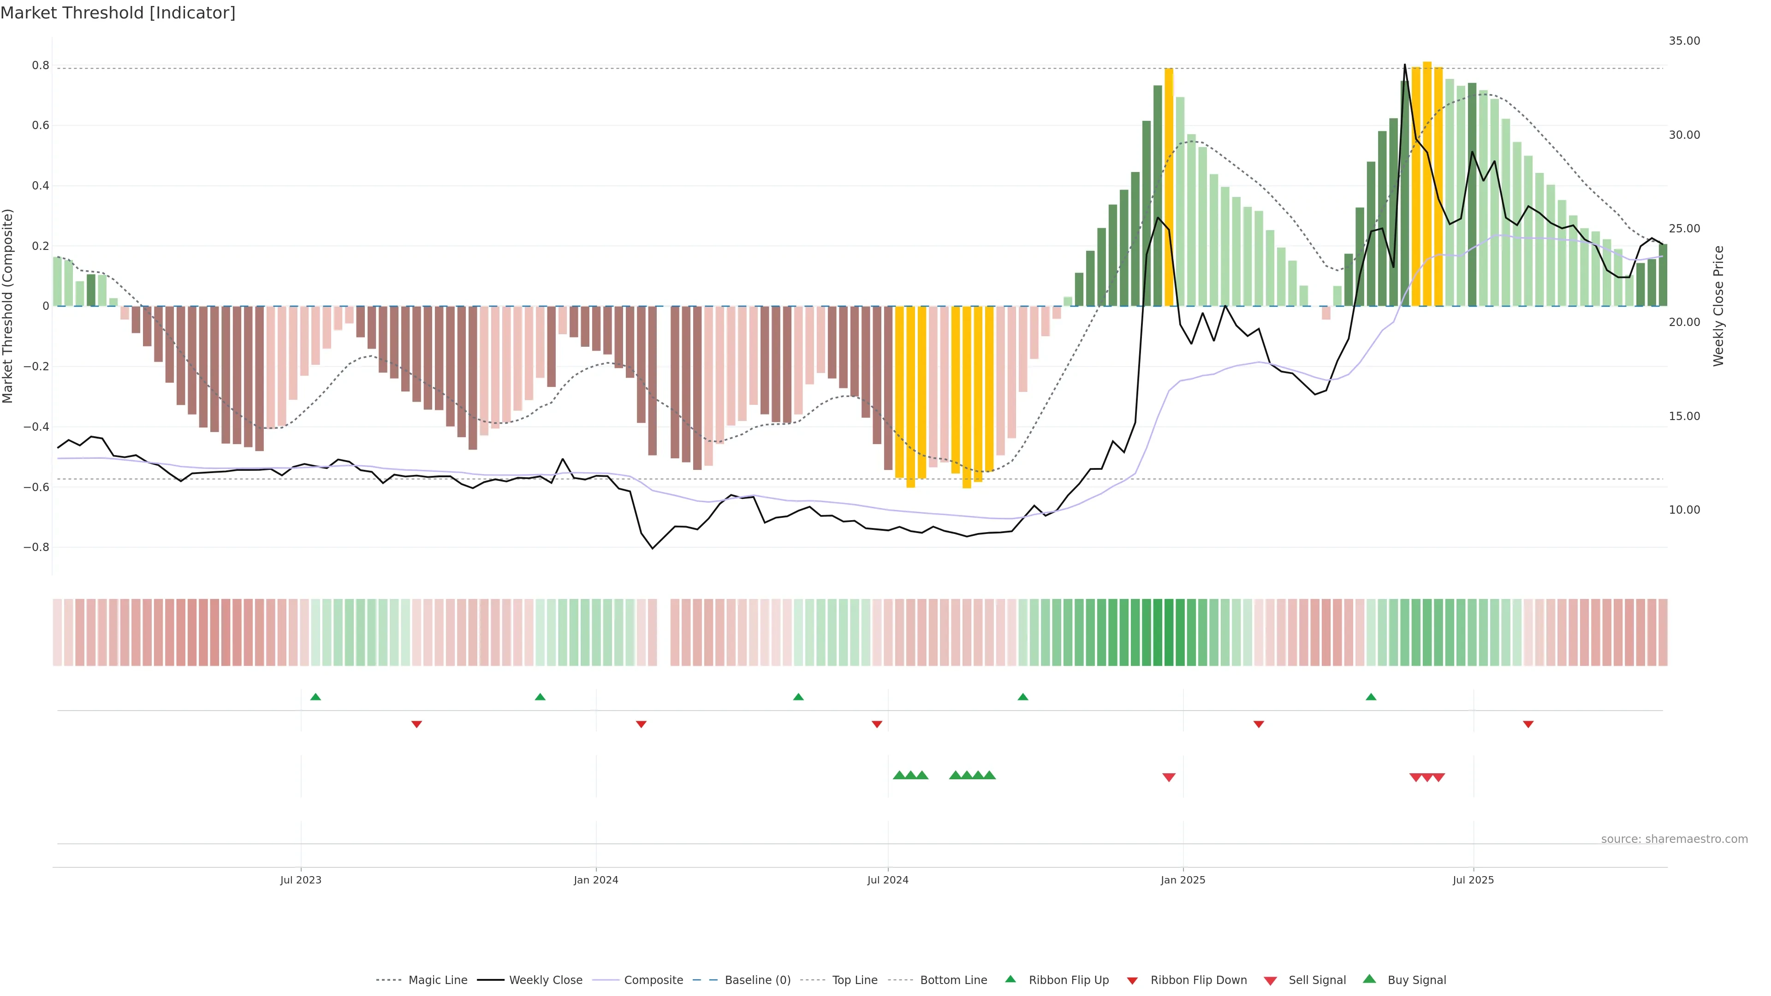This screenshot has height=996, width=1771.
Task: Click the lone red sell signal near Jan 2025
Action: (1169, 777)
